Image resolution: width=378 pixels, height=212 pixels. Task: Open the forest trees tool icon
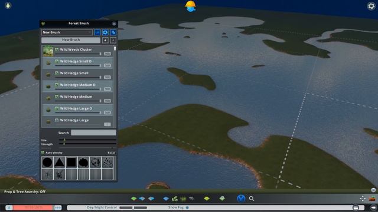click(x=175, y=198)
